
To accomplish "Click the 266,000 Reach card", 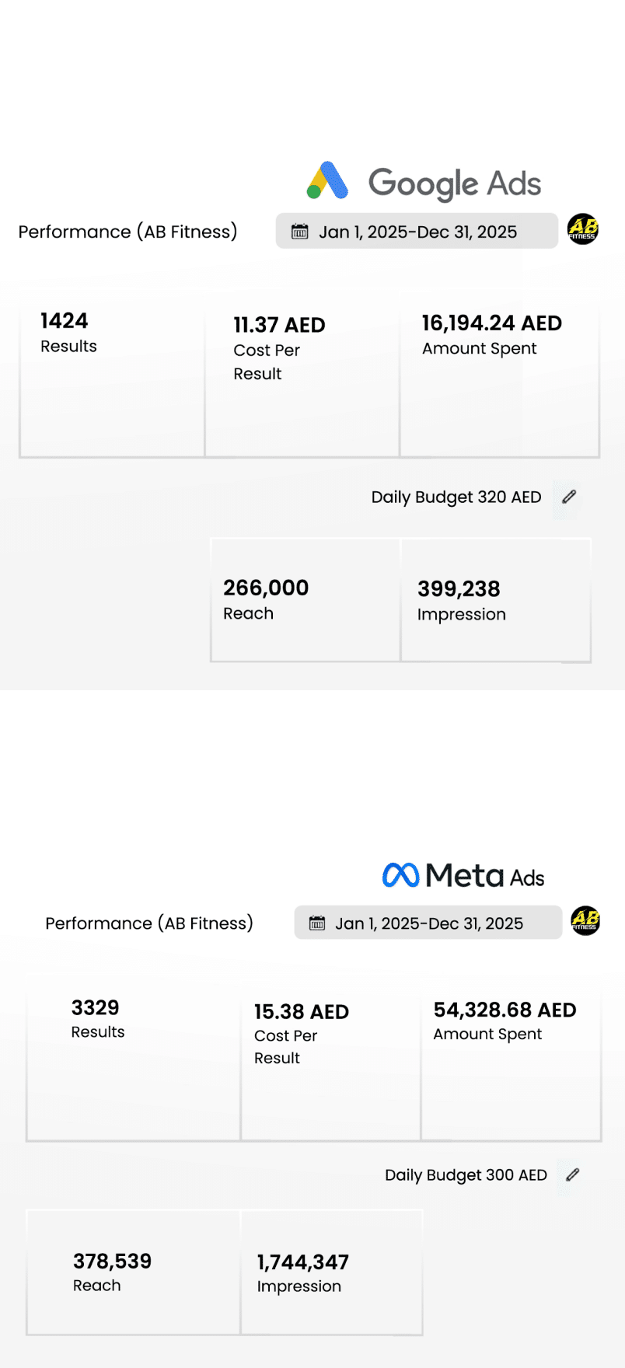I will click(x=306, y=600).
